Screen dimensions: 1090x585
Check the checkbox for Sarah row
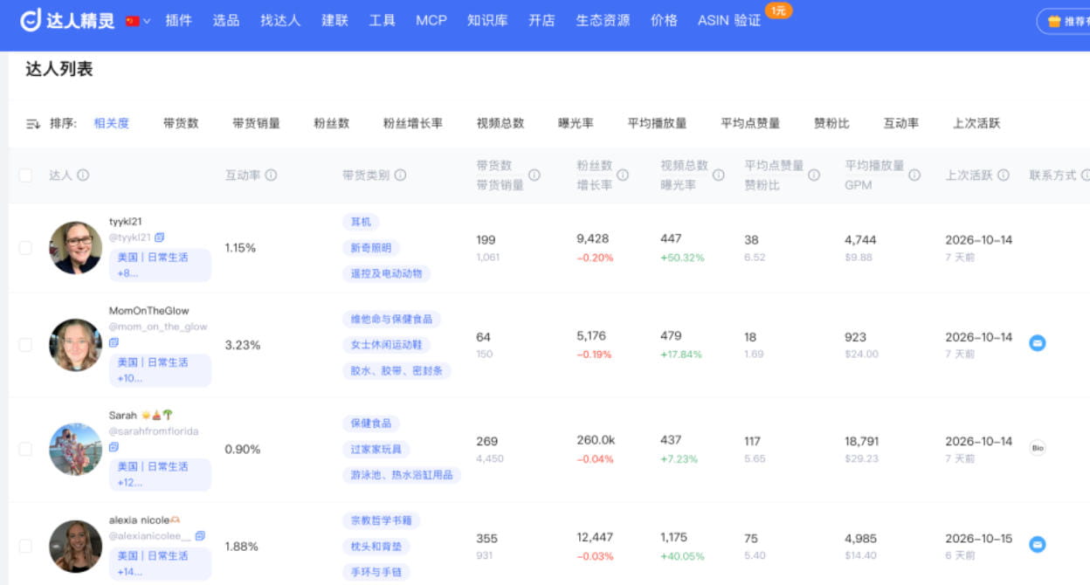25,449
